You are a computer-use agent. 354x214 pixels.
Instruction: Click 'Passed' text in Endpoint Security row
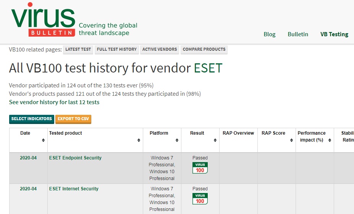click(200, 158)
